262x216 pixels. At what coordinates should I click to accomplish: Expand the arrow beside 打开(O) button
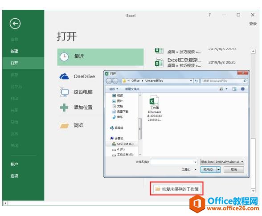[x=218, y=170]
